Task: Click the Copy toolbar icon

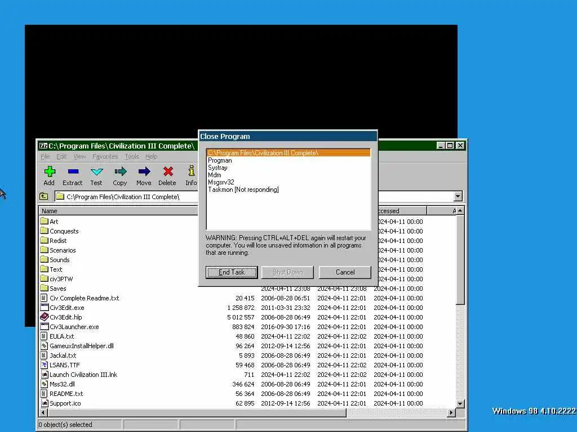Action: 120,172
